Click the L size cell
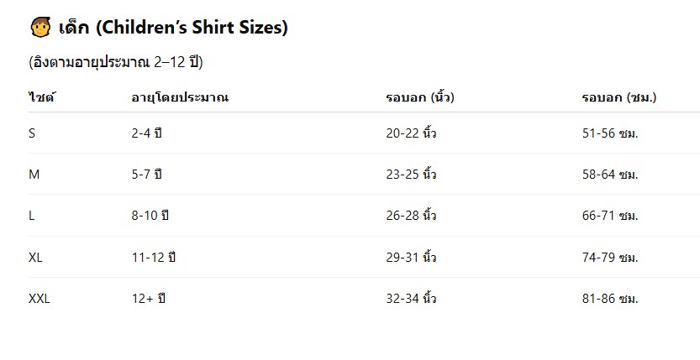Viewport: 700px width, 360px height. [x=31, y=216]
